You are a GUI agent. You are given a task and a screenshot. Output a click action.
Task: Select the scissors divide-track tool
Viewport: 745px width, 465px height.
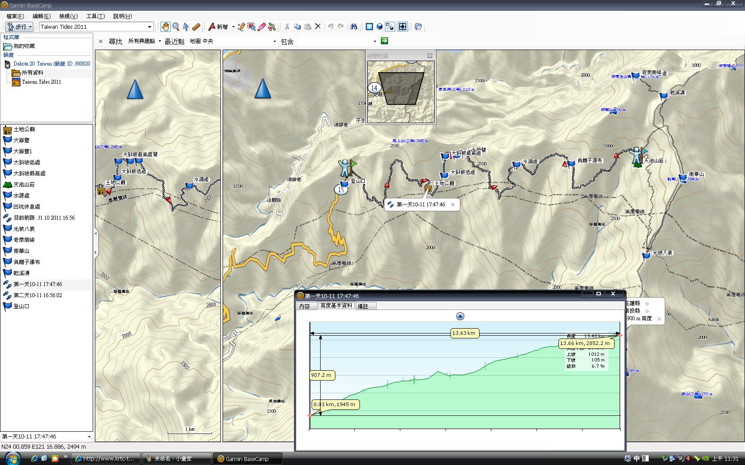pyautogui.click(x=272, y=27)
